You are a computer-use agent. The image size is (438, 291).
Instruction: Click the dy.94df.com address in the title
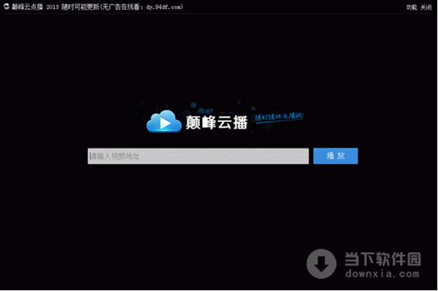[164, 7]
